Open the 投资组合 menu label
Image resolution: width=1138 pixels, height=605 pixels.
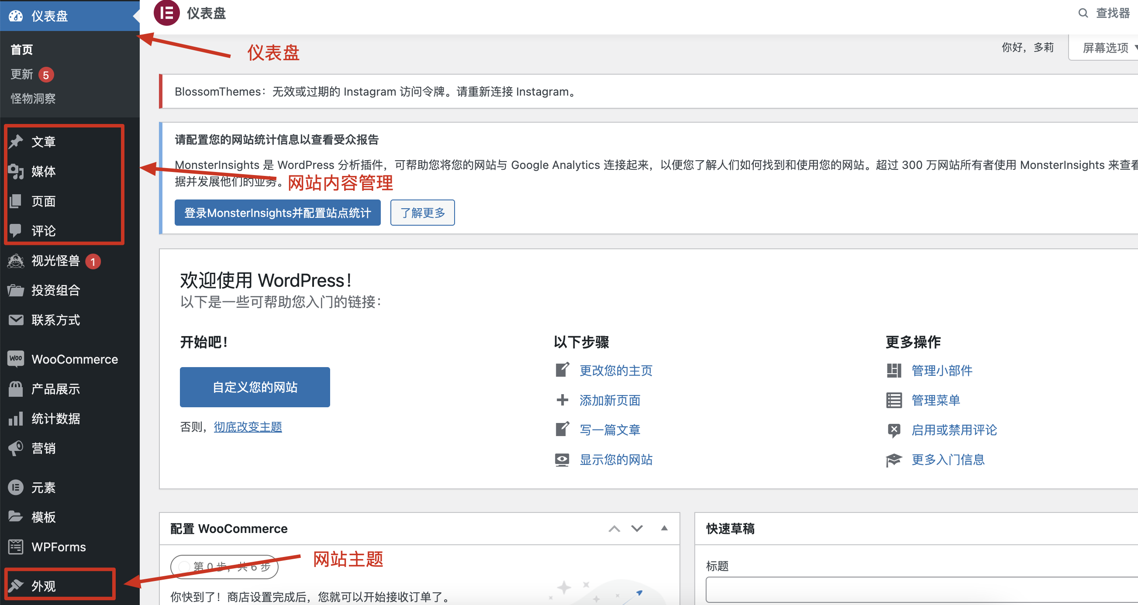[55, 291]
